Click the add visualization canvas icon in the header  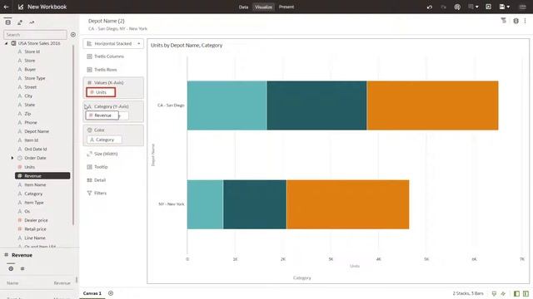click(x=489, y=7)
